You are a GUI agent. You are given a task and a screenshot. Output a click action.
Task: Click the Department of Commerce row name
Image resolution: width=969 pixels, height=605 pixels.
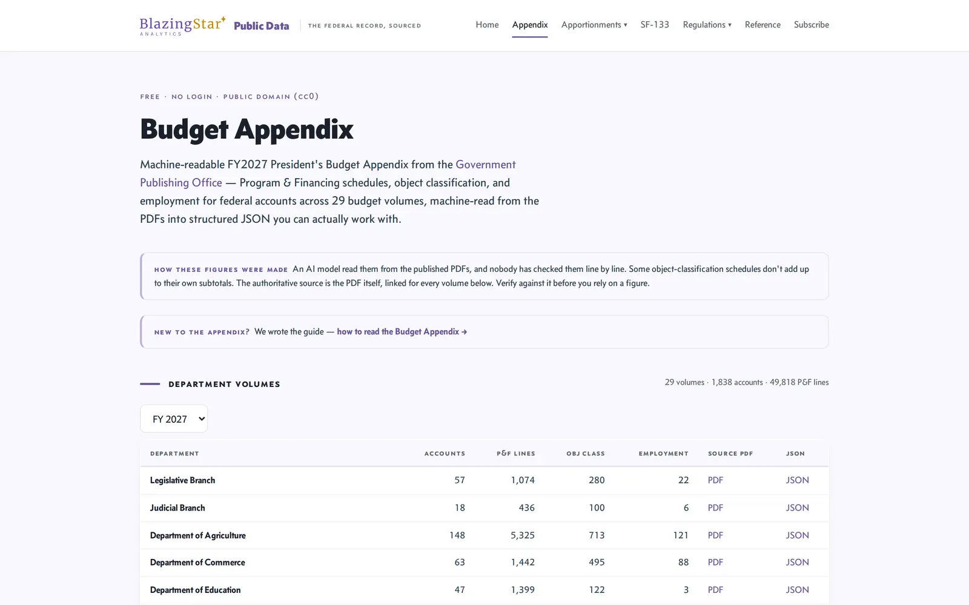point(197,562)
